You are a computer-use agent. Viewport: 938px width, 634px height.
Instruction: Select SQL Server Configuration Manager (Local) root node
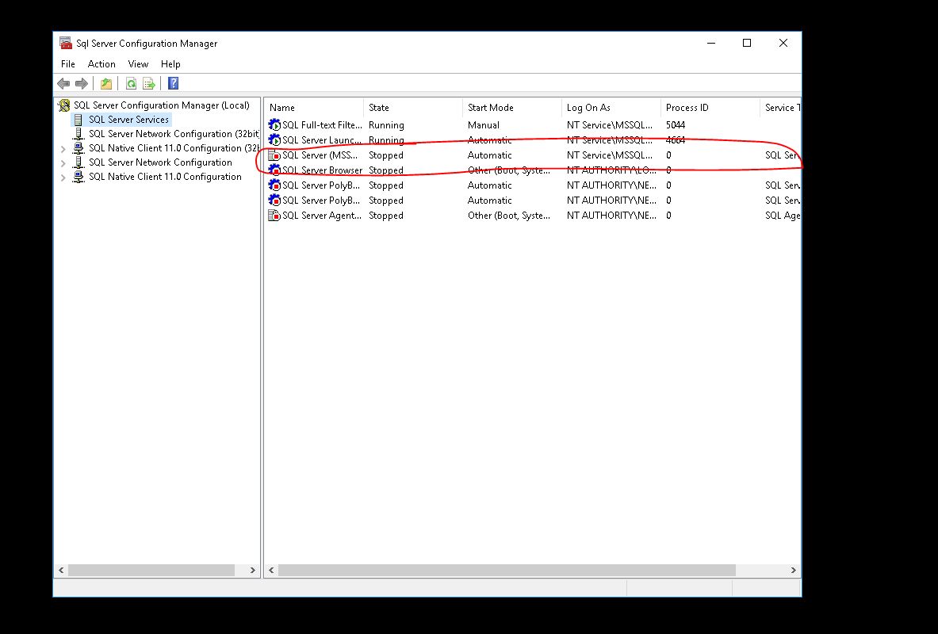(x=162, y=105)
